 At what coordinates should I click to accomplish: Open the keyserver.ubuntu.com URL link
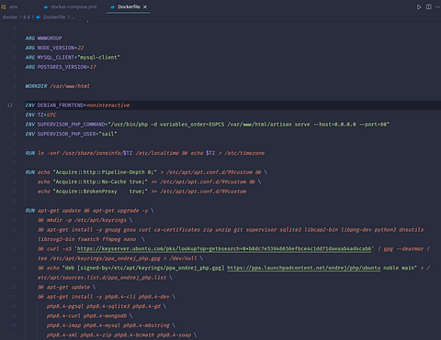point(224,248)
